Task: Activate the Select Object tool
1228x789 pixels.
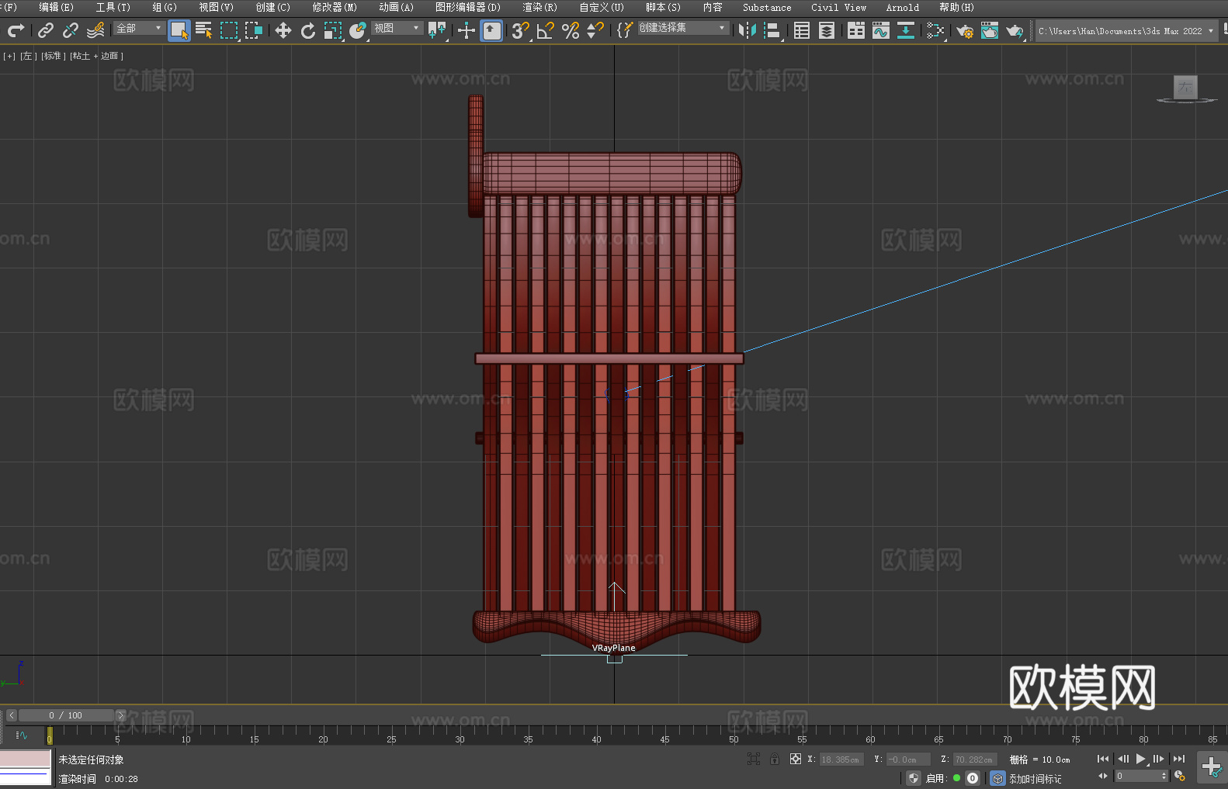Action: pyautogui.click(x=179, y=30)
